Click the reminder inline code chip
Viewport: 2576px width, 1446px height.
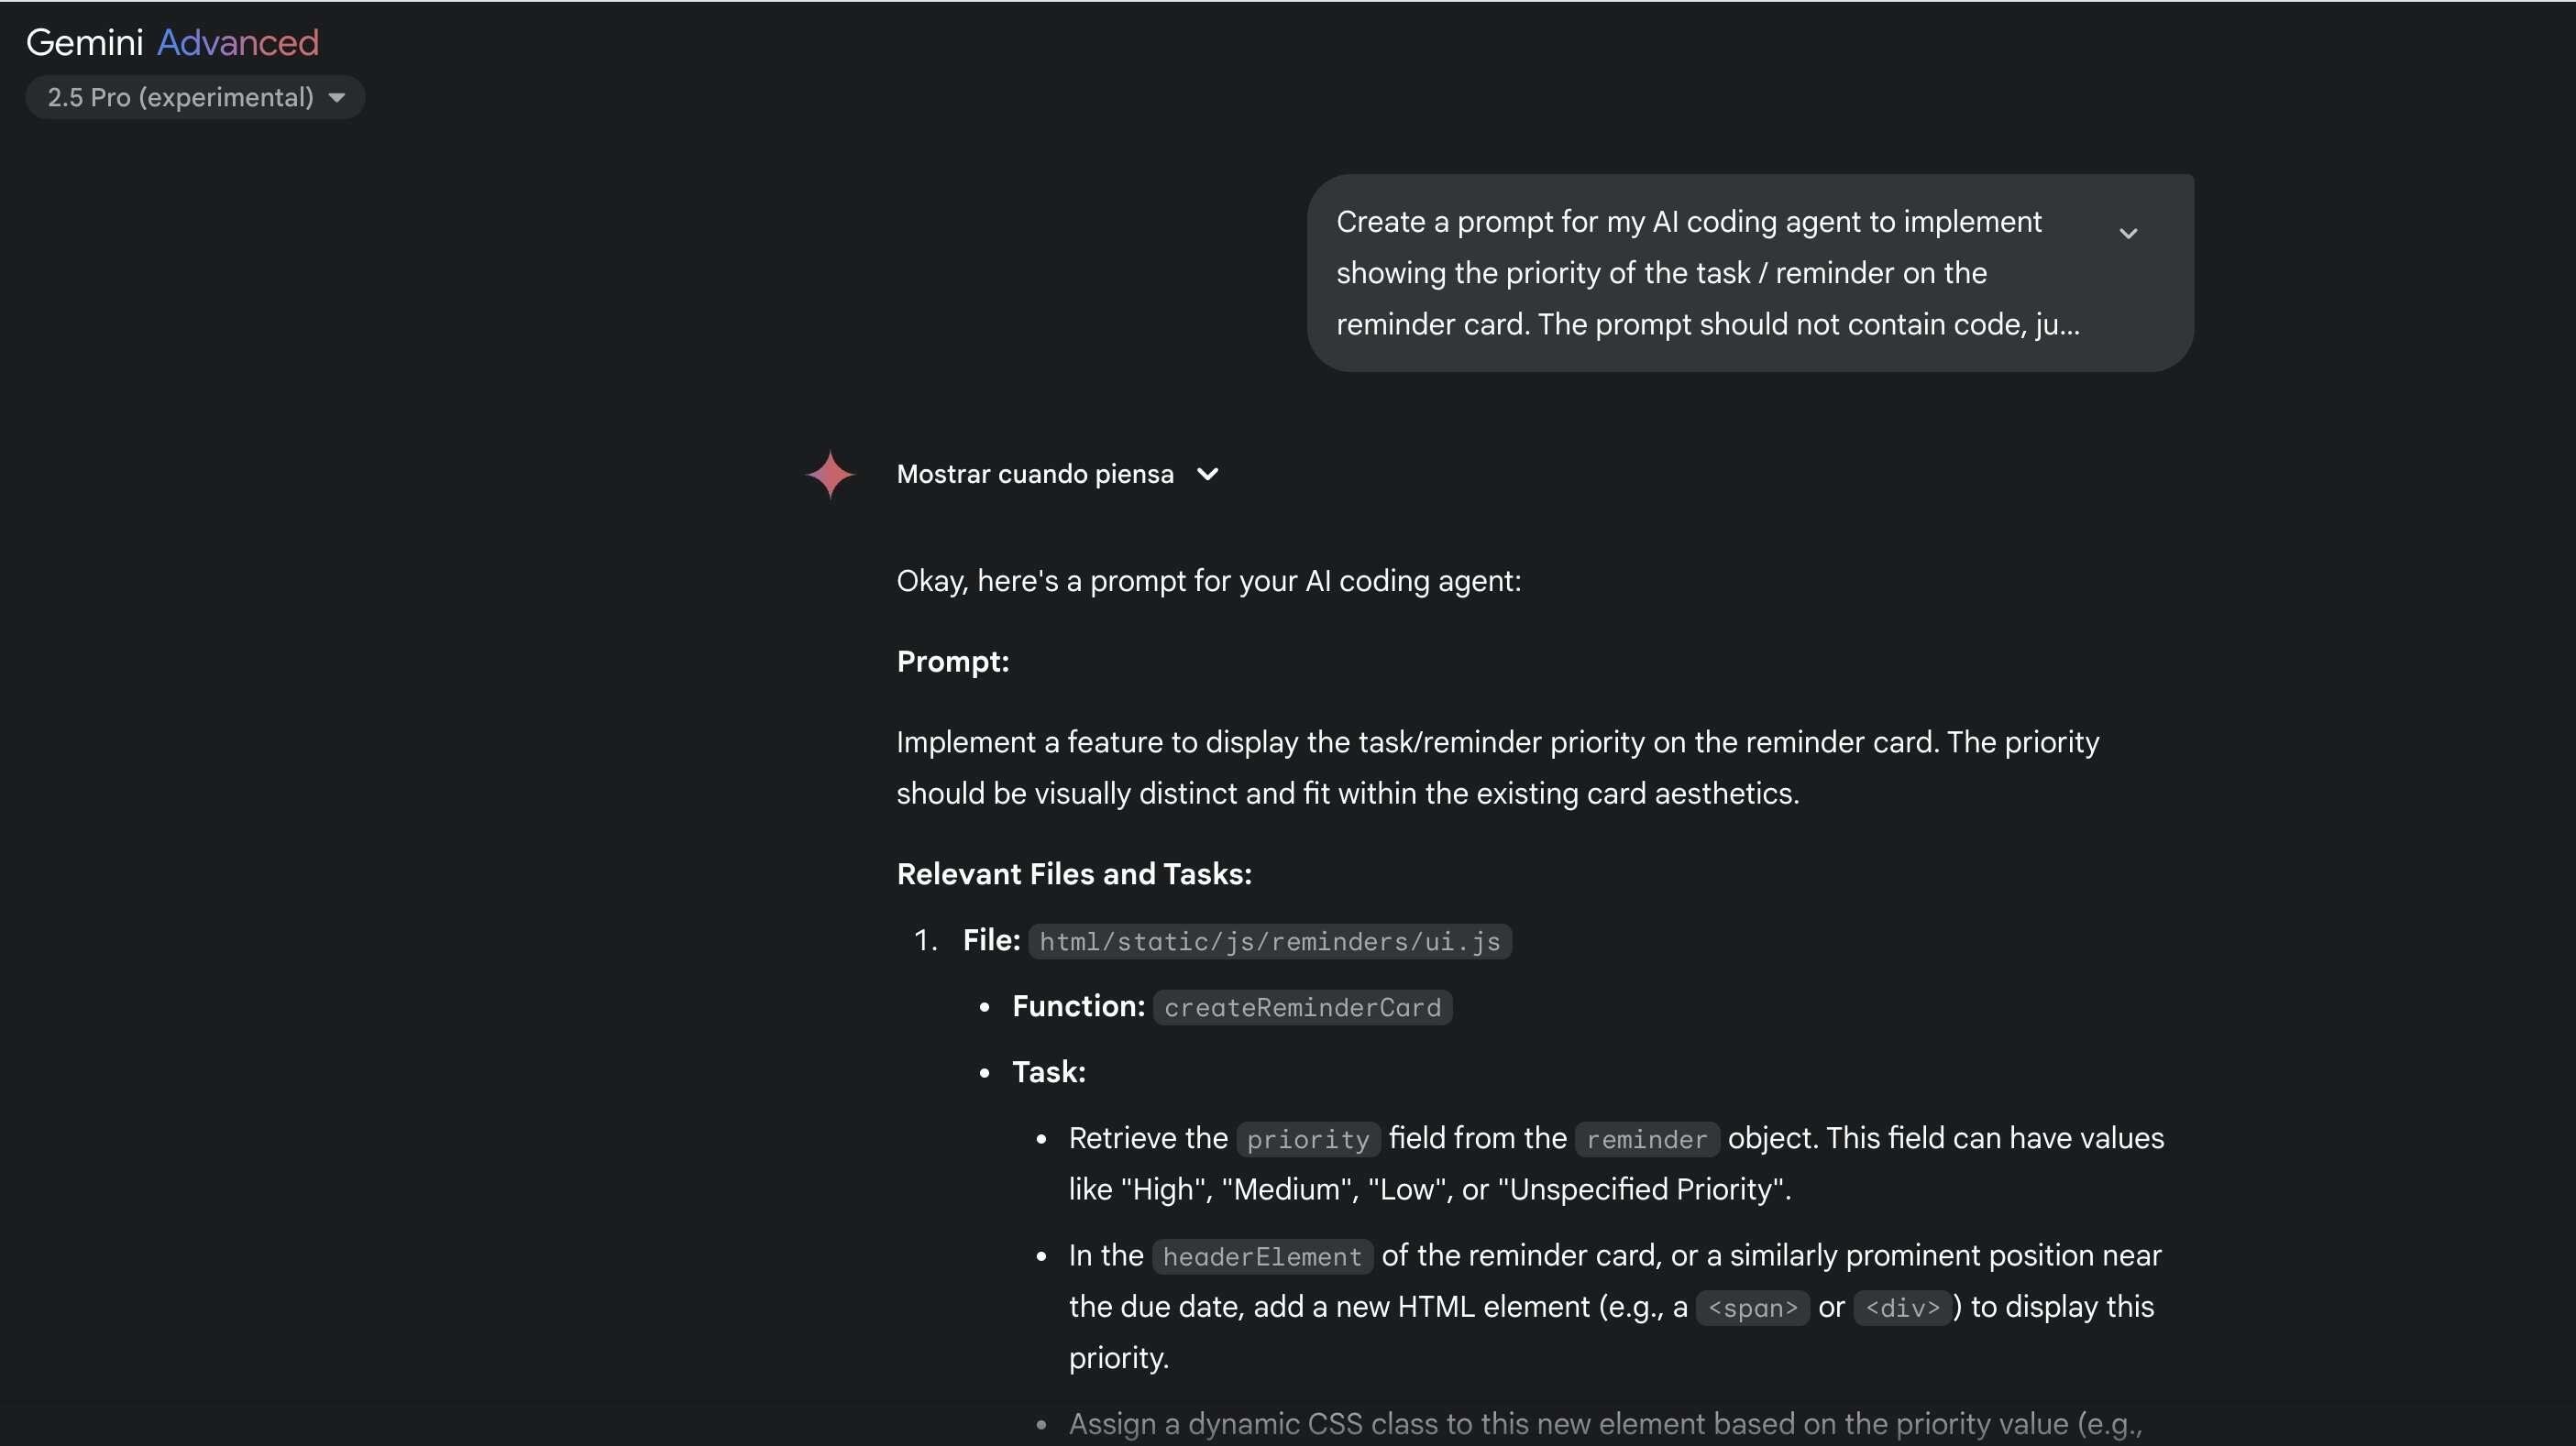(x=1647, y=1139)
